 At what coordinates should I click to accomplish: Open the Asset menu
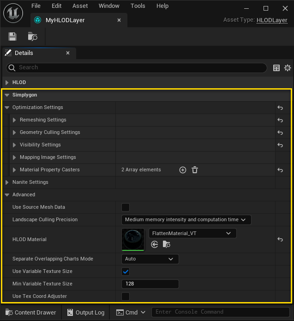click(80, 6)
